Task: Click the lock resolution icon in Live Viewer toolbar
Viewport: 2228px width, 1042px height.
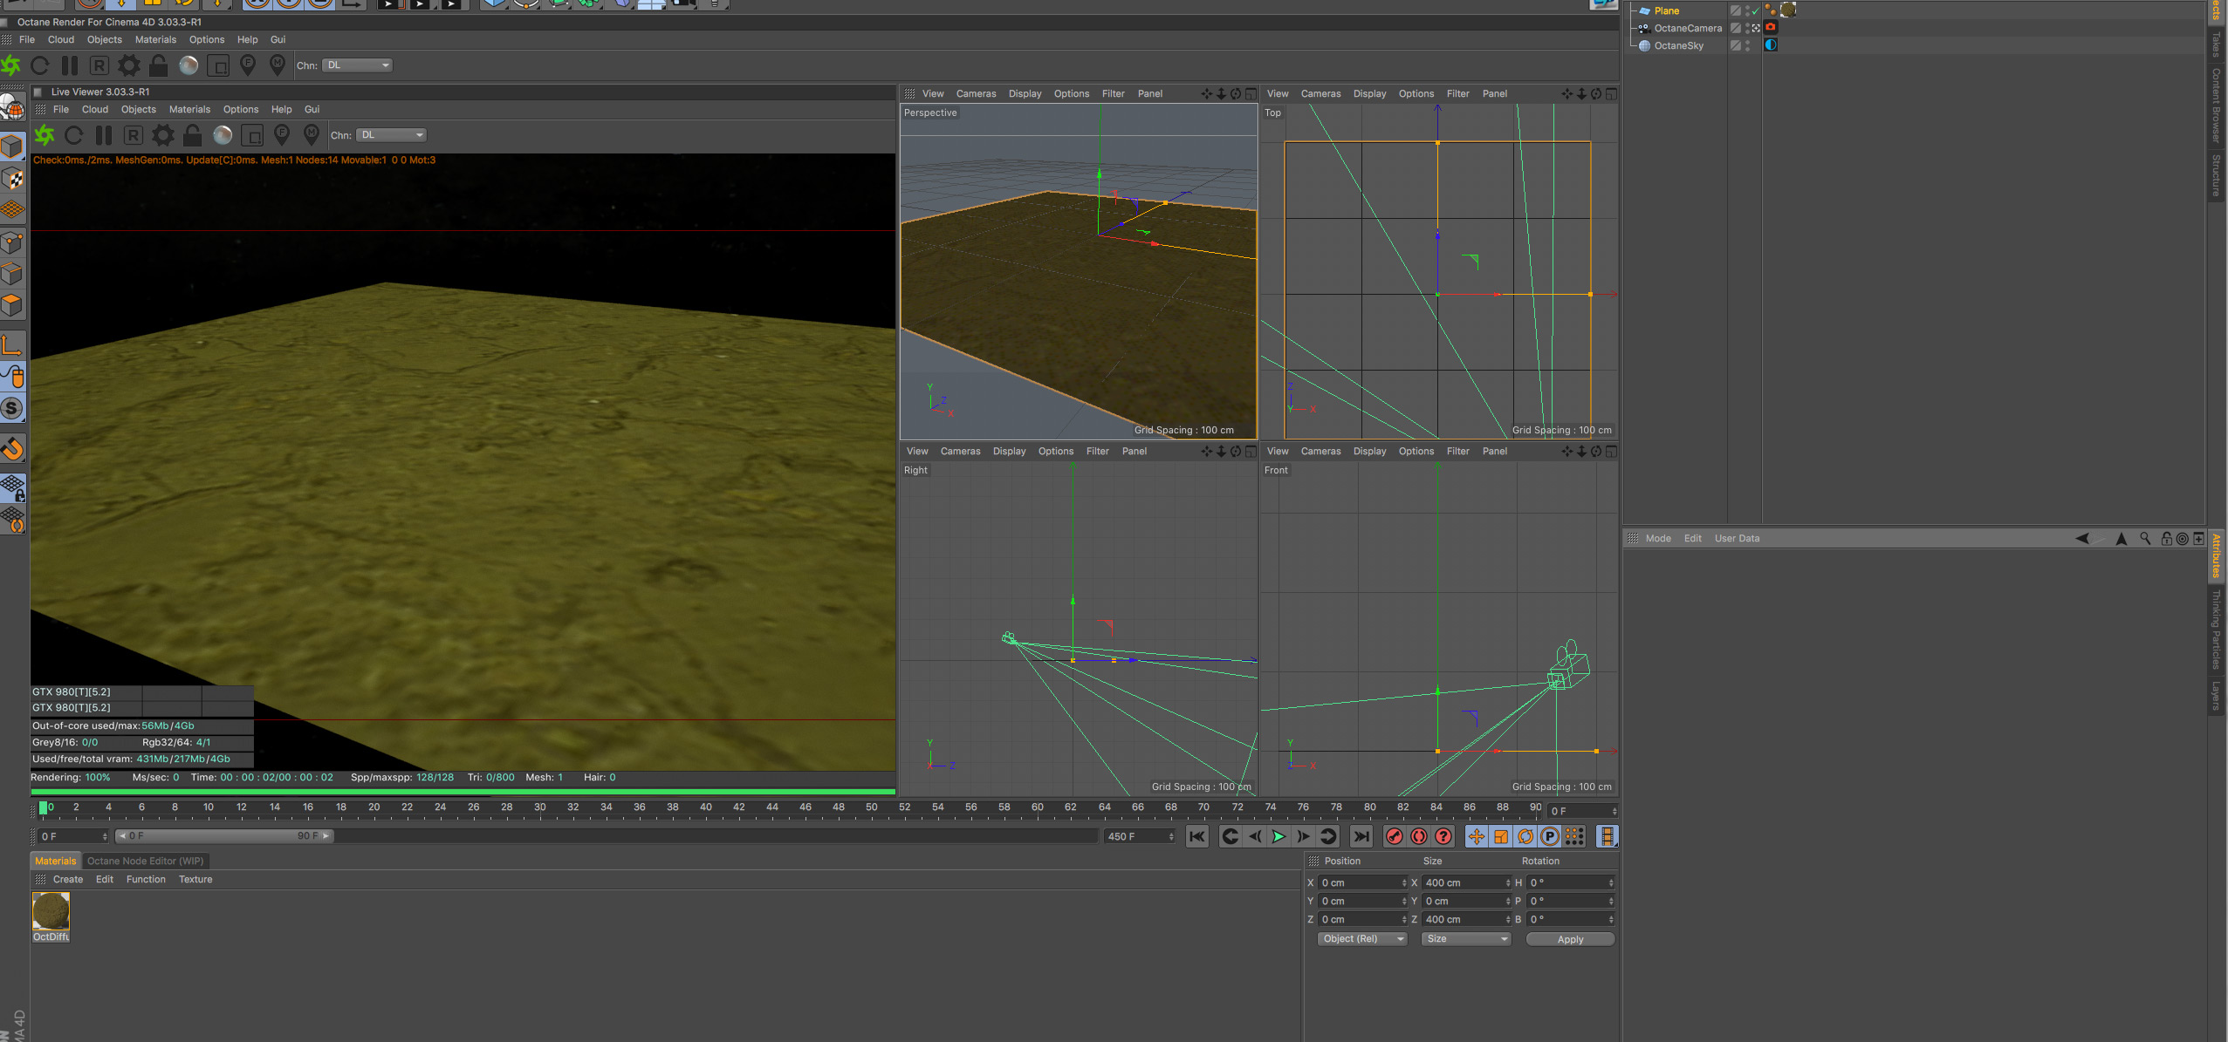Action: (192, 135)
